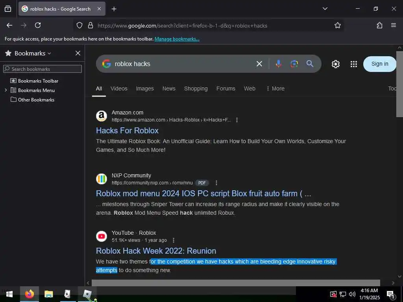Open a new tab with plus button
403x302 pixels.
(114, 9)
